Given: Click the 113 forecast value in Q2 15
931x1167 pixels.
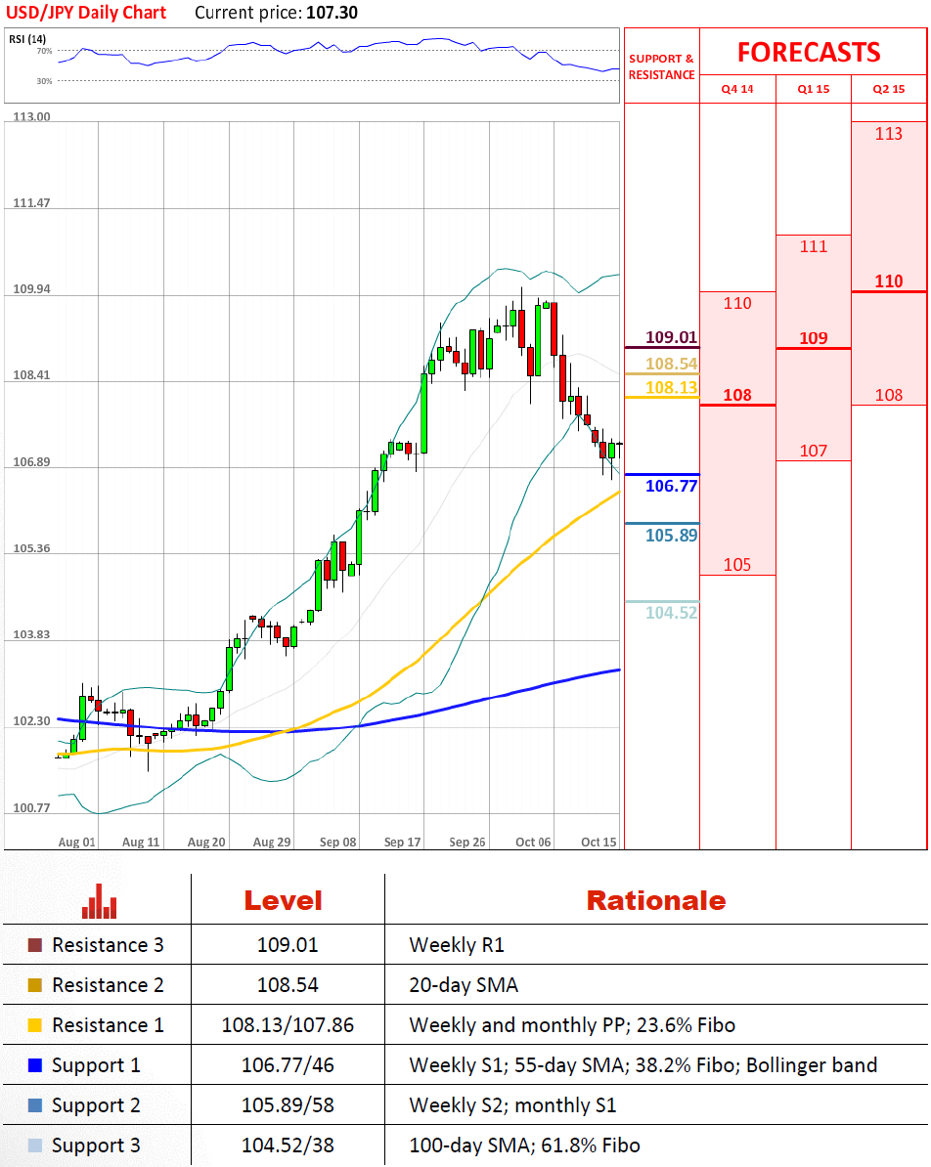Looking at the screenshot, I should click(x=889, y=134).
